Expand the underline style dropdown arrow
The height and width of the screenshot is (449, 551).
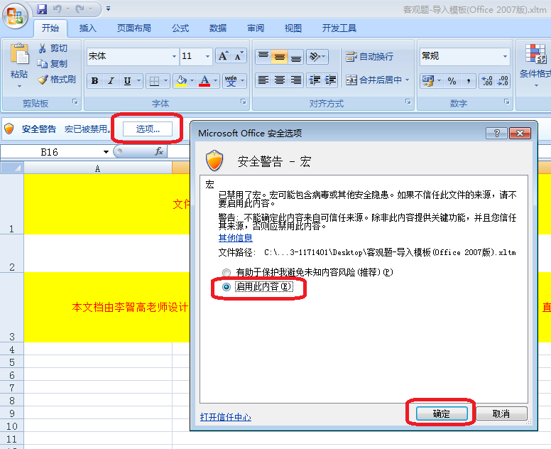point(138,81)
